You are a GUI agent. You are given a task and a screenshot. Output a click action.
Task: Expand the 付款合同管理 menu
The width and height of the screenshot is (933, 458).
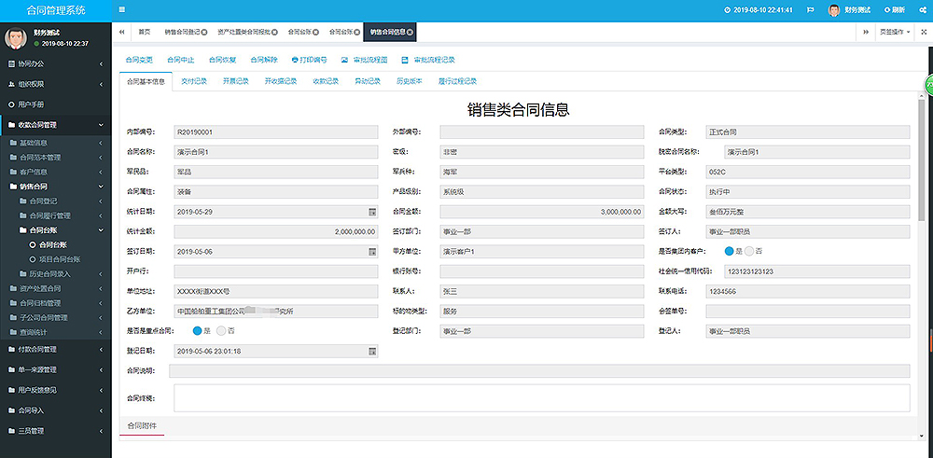(x=55, y=349)
